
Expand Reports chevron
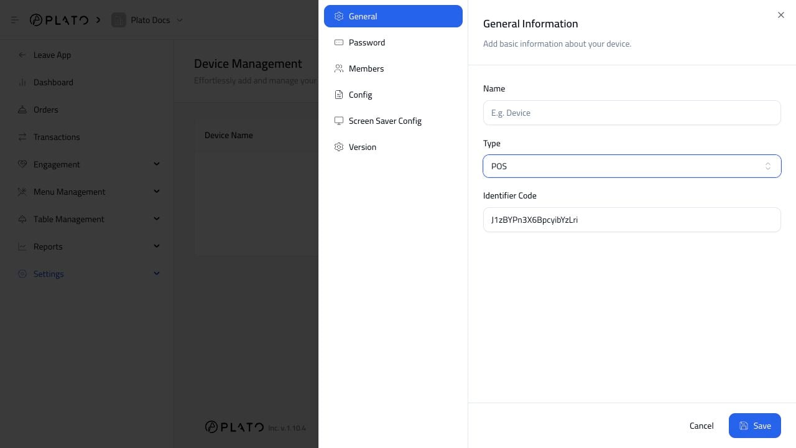[x=157, y=246]
